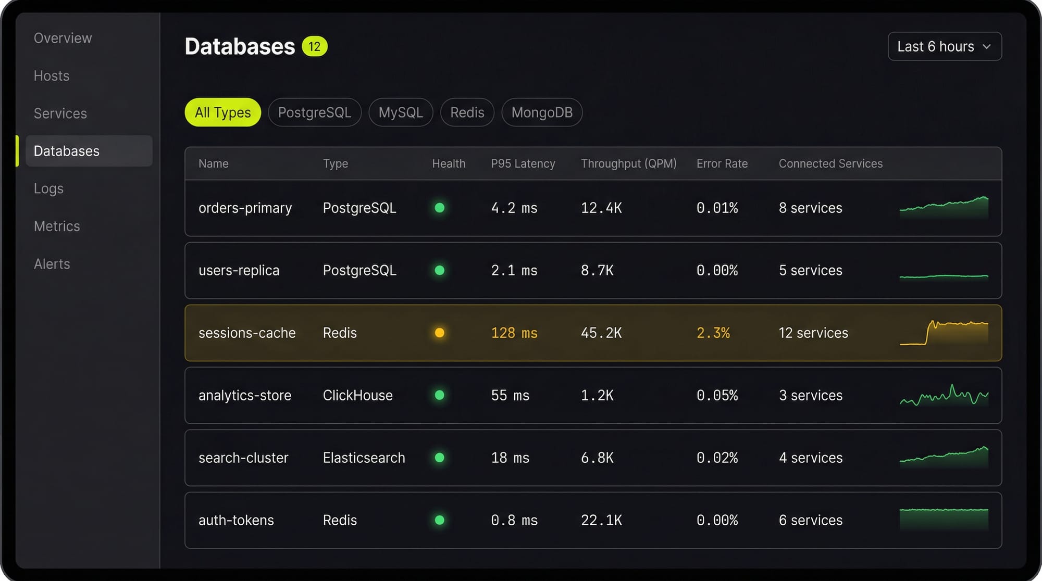Viewport: 1042px width, 581px height.
Task: Switch to the Hosts view
Action: (x=51, y=75)
